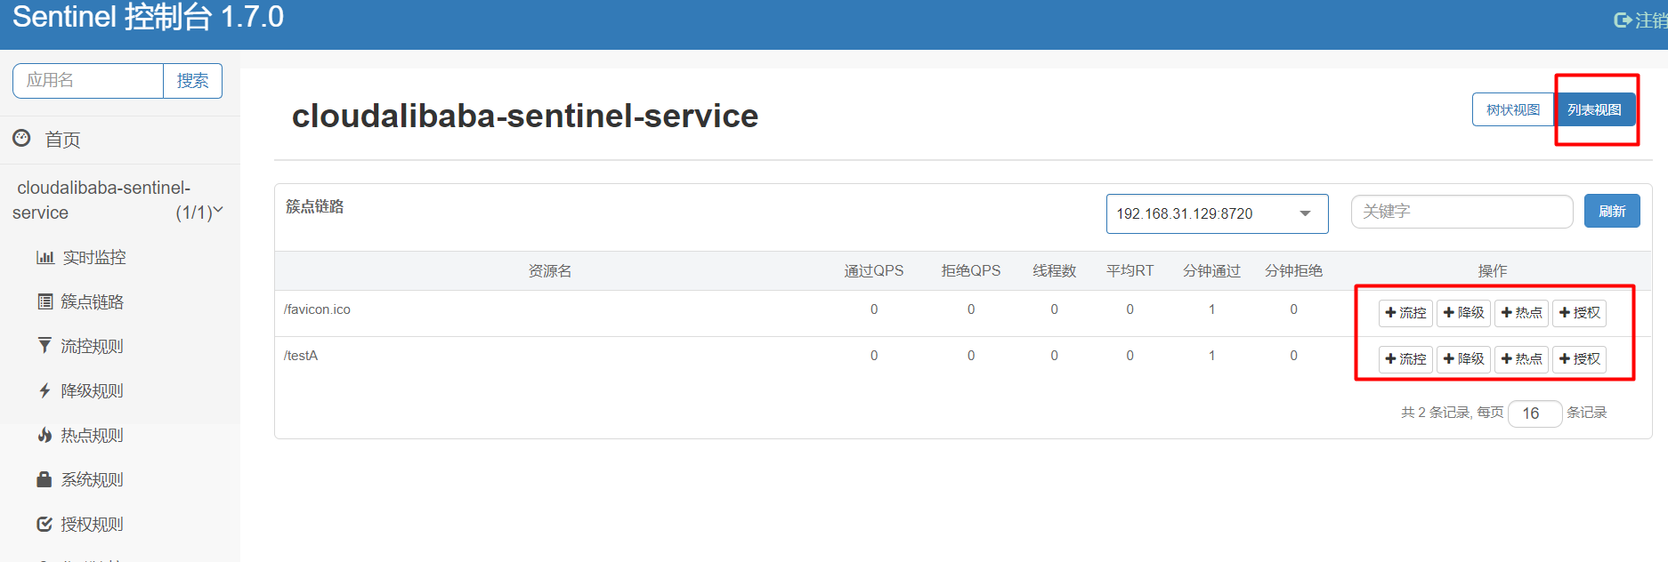Screen dimensions: 1668x562
Task: Click the 应用名 app name search field
Action: tap(88, 81)
